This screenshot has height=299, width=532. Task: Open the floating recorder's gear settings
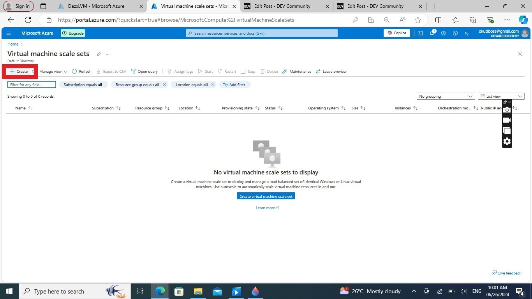[507, 141]
